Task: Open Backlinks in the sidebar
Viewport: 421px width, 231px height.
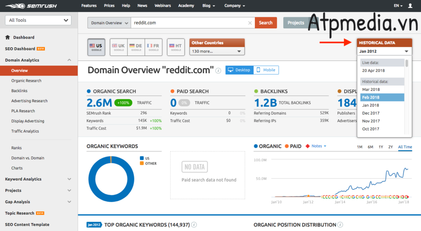Action: pos(19,91)
